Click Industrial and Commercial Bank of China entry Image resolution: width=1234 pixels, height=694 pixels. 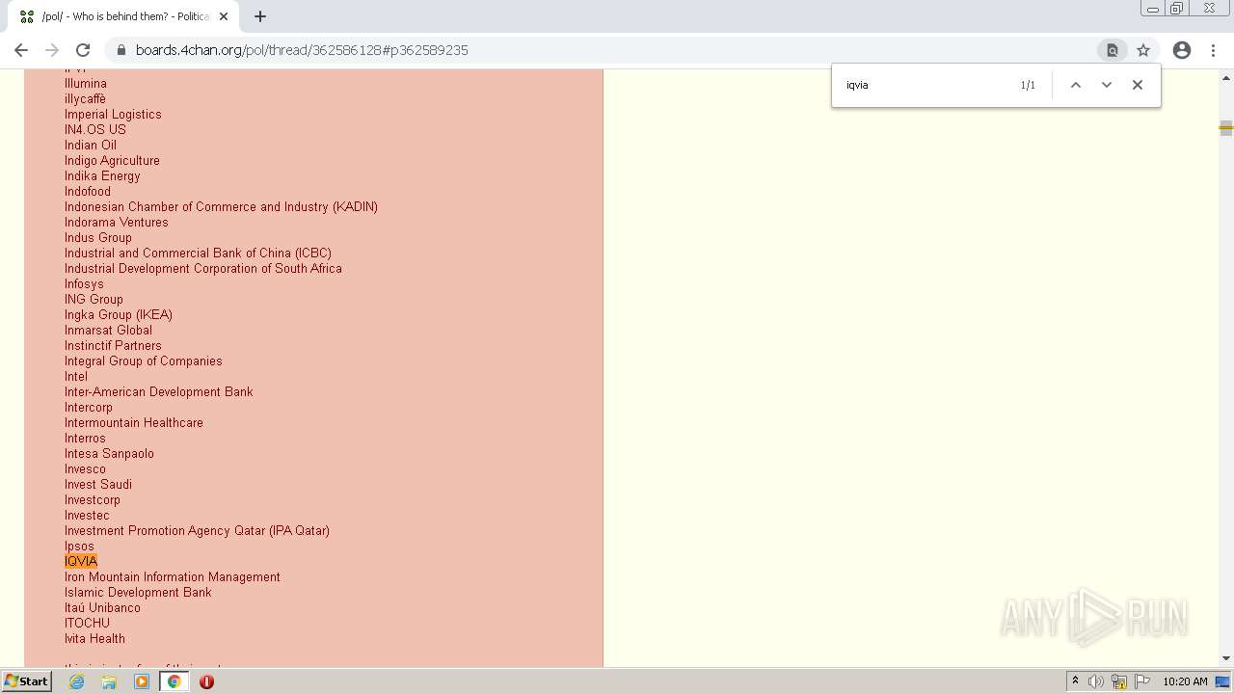pyautogui.click(x=198, y=253)
